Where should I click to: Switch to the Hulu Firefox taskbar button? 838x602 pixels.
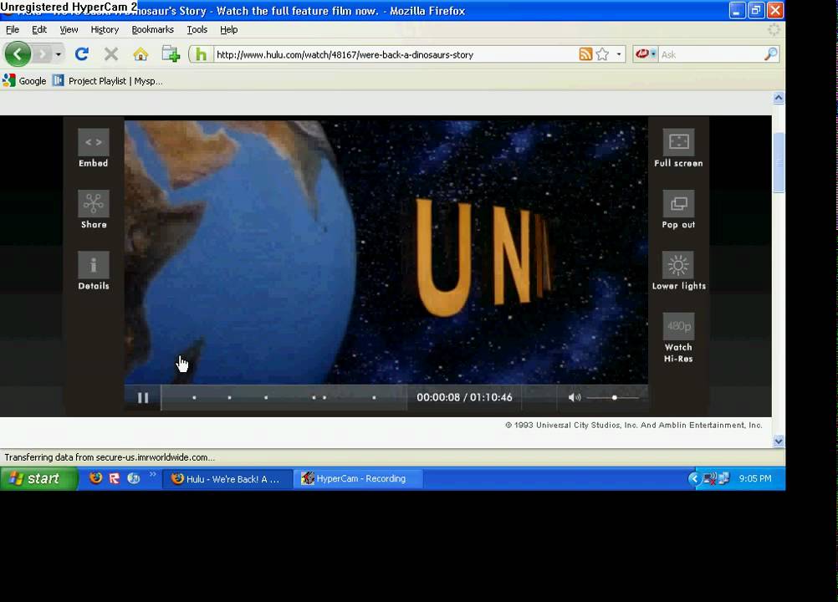pyautogui.click(x=227, y=478)
